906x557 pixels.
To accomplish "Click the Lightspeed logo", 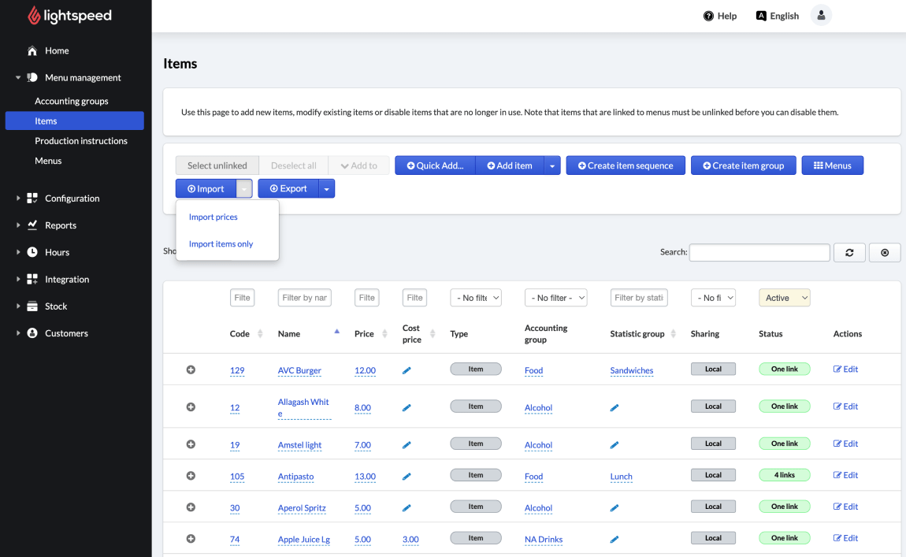I will click(x=69, y=16).
